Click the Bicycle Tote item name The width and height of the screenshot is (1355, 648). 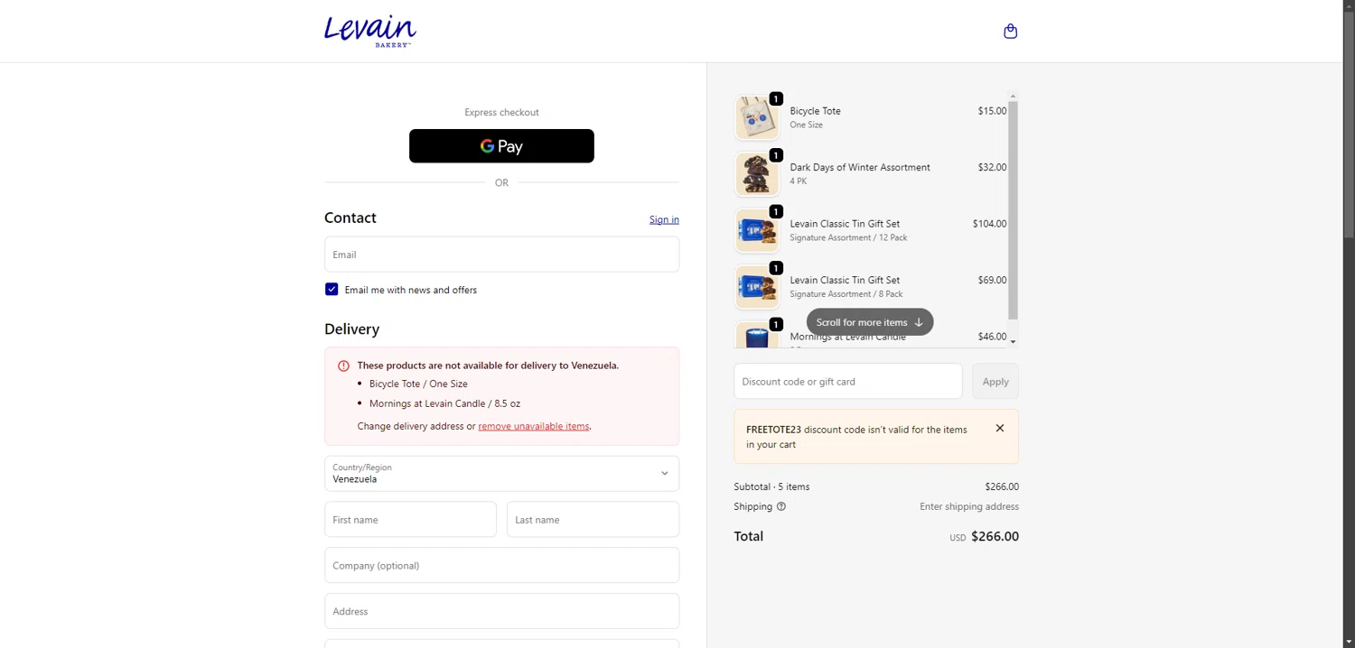pyautogui.click(x=816, y=111)
